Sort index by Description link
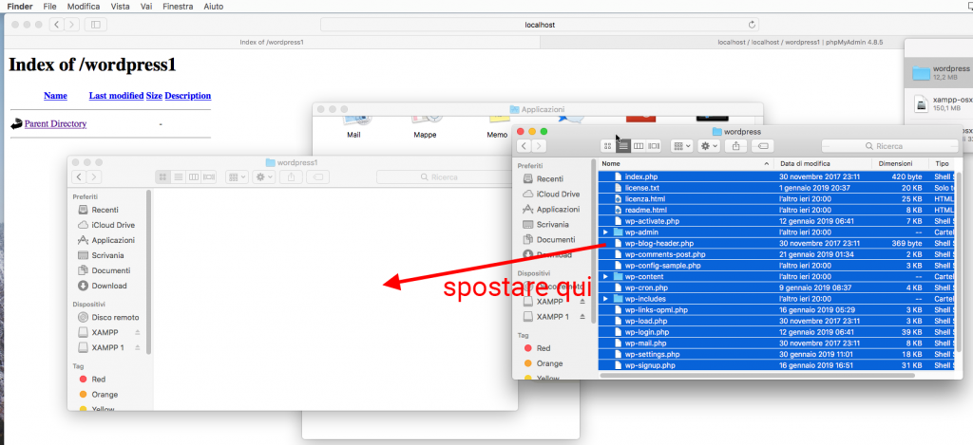The image size is (973, 445). click(188, 96)
